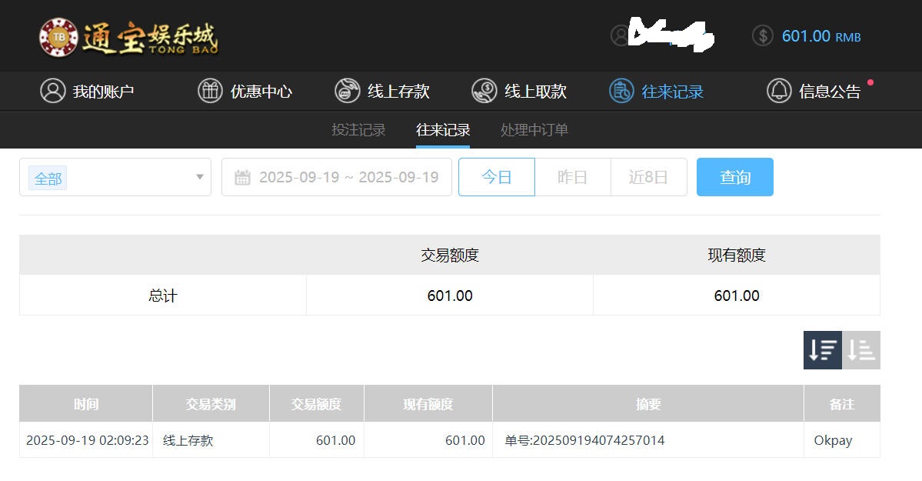922x481 pixels.
Task: Click the calendar icon in date field
Action: coord(242,178)
